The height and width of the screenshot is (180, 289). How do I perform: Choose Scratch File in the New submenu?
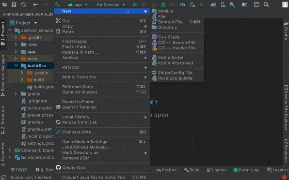[177, 22]
